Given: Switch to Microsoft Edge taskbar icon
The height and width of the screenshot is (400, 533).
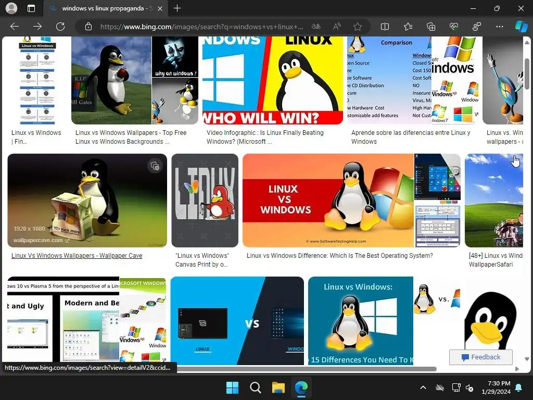Looking at the screenshot, I should pyautogui.click(x=301, y=387).
